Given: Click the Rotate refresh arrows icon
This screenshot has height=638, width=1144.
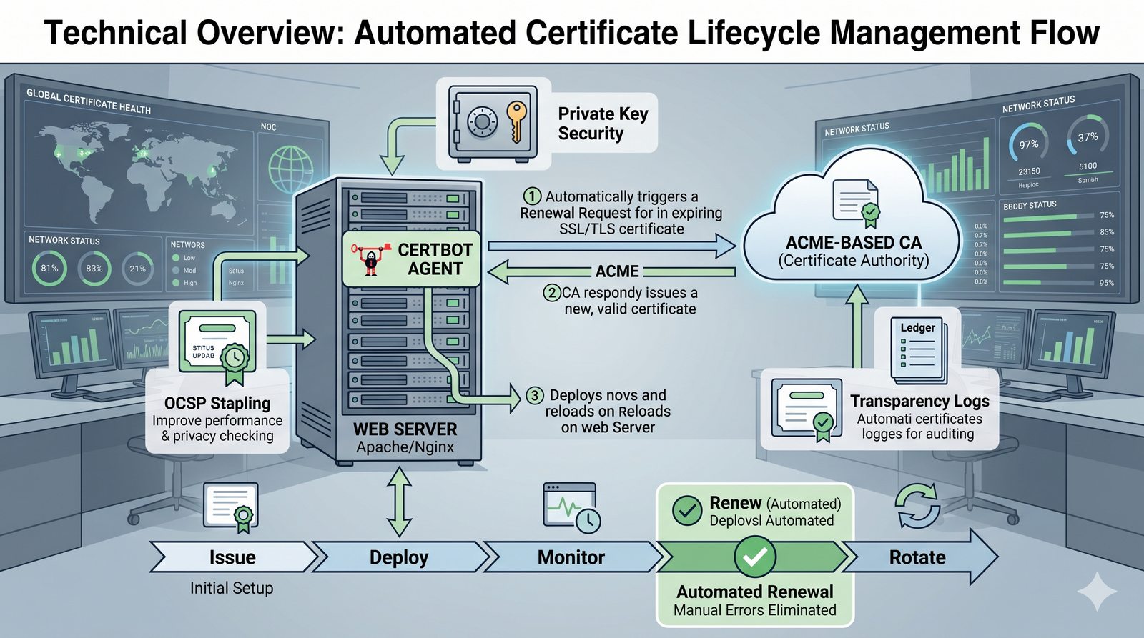Looking at the screenshot, I should (x=917, y=506).
